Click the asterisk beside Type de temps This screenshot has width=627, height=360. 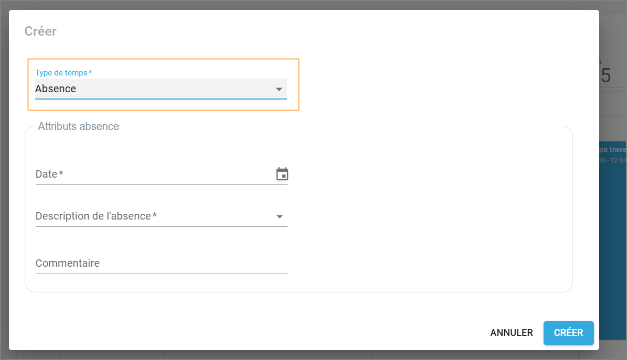click(x=90, y=72)
